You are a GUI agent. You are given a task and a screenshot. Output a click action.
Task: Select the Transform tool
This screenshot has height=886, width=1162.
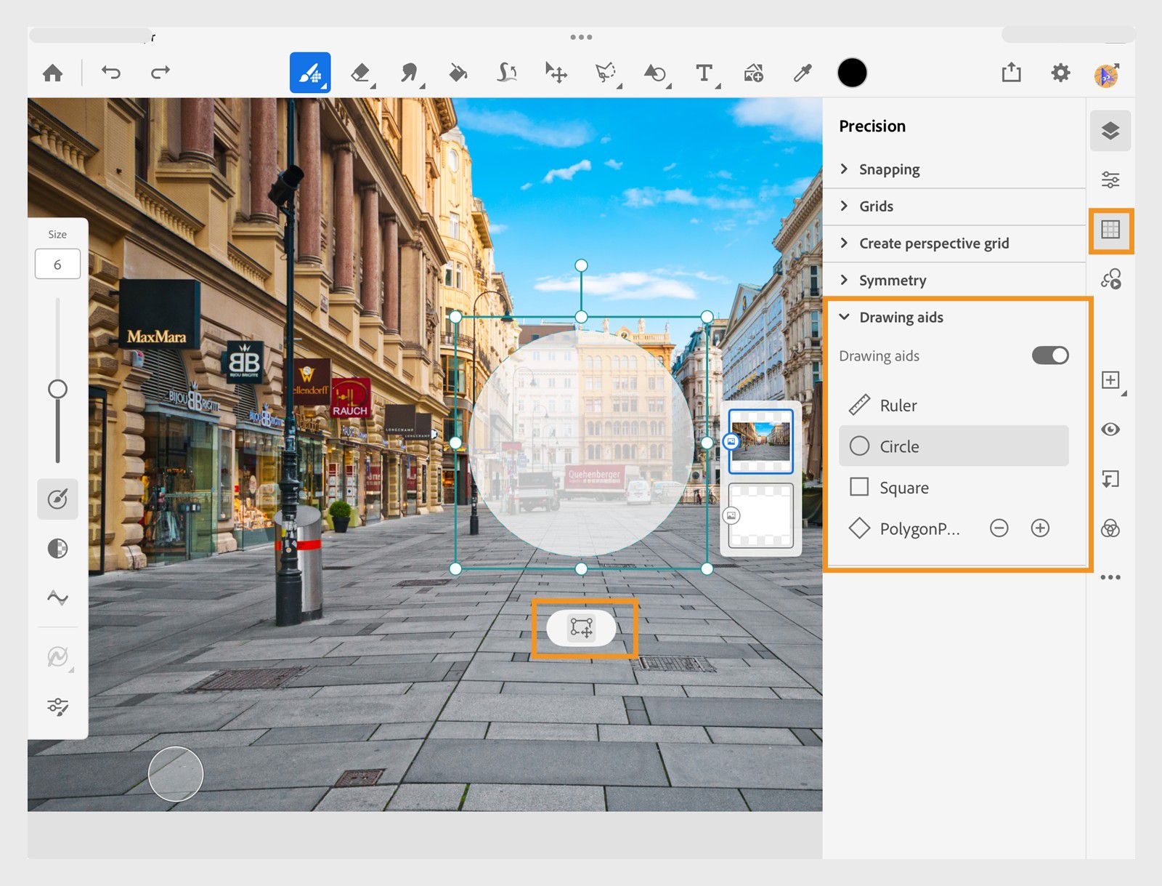coord(556,73)
